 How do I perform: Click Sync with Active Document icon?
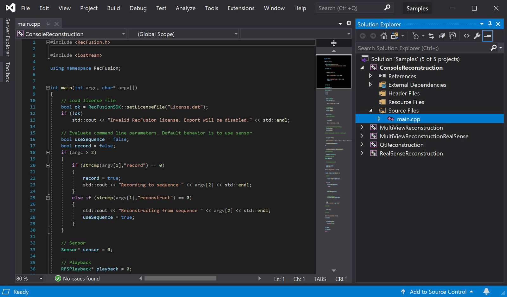point(431,36)
